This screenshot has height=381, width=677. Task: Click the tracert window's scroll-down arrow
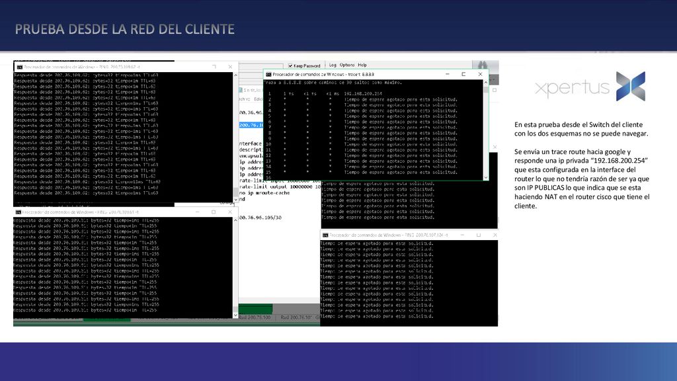pos(486,177)
